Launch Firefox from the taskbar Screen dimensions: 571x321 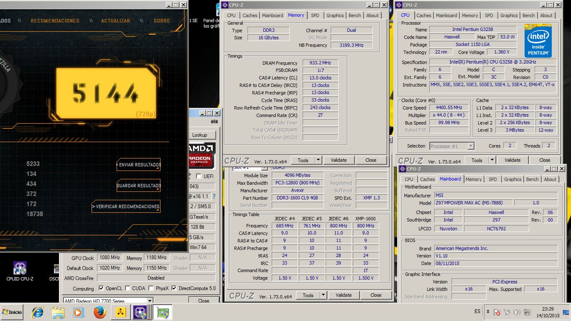[99, 312]
